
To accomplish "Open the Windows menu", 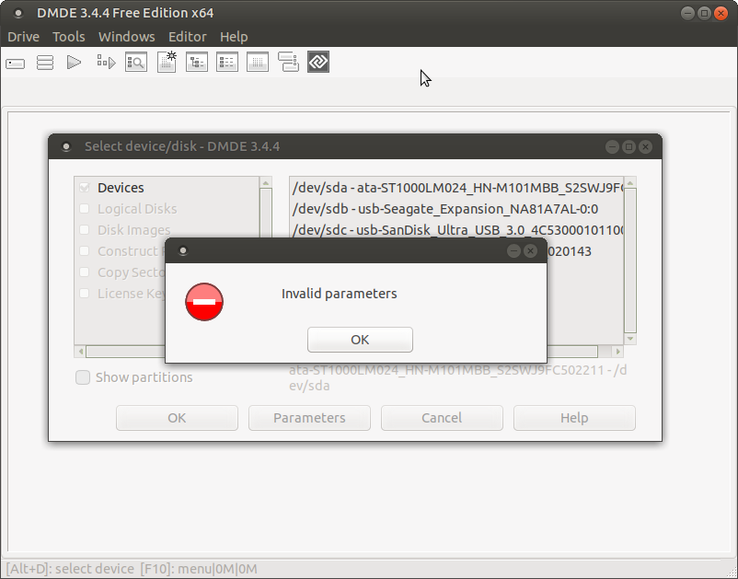I will 127,37.
